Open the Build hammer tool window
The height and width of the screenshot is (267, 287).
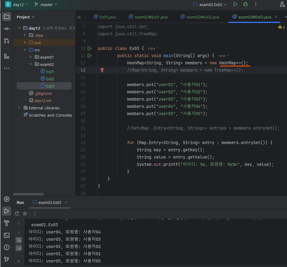tap(7, 223)
